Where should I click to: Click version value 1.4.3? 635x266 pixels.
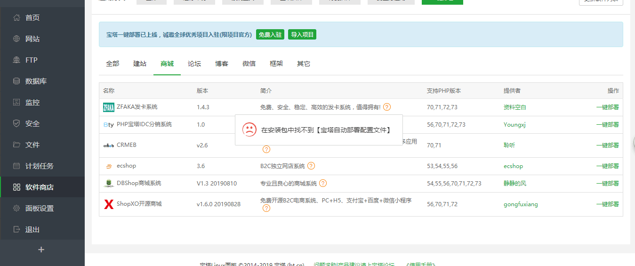[x=203, y=107]
